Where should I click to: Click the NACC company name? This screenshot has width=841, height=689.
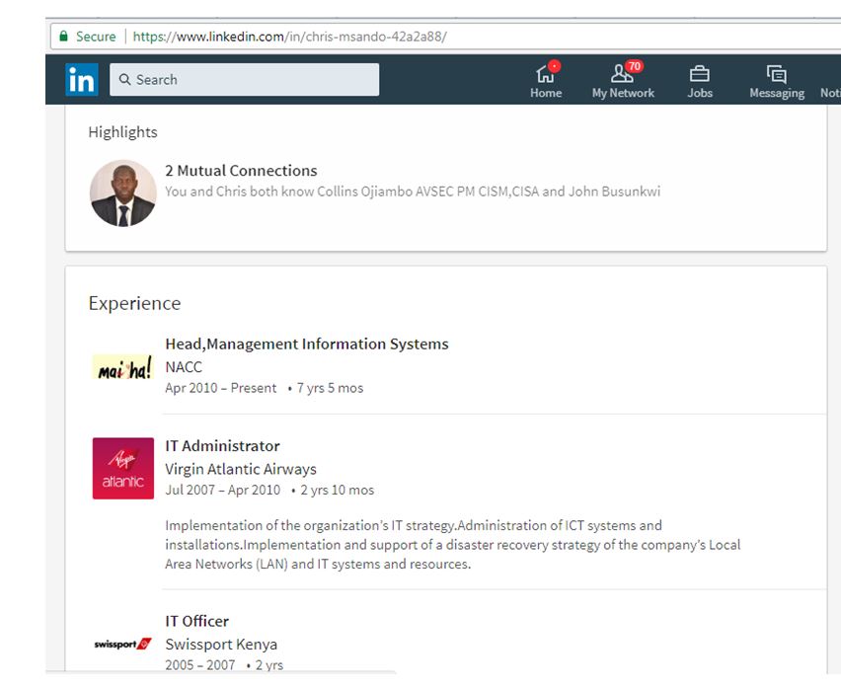click(184, 367)
